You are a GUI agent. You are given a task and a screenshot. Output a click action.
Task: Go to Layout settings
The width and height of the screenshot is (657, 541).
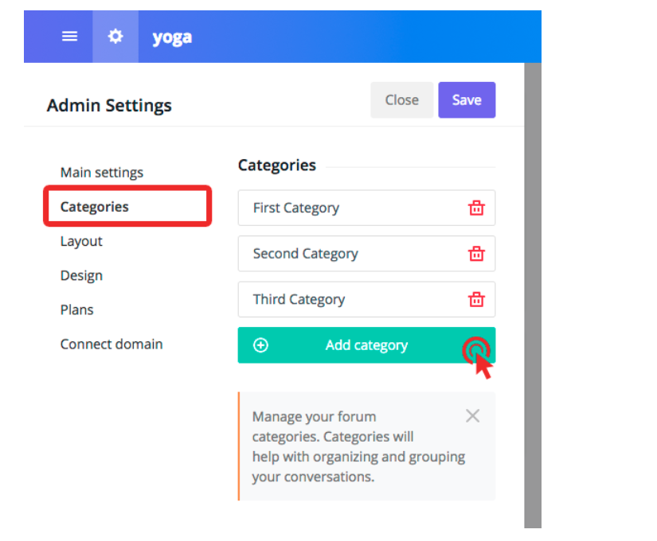coord(81,241)
